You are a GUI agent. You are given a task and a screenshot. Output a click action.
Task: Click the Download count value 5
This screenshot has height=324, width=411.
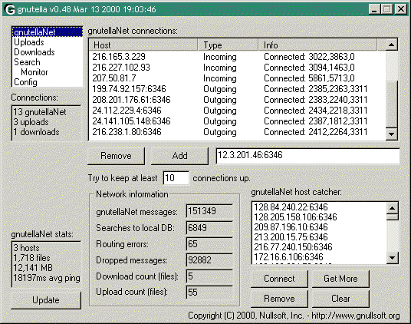pos(209,276)
